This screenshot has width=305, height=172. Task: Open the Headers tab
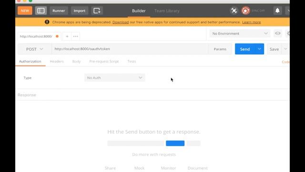click(x=57, y=62)
